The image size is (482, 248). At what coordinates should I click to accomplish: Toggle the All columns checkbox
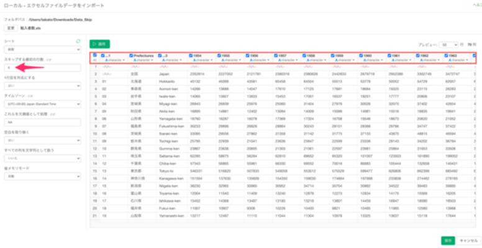coord(94,55)
